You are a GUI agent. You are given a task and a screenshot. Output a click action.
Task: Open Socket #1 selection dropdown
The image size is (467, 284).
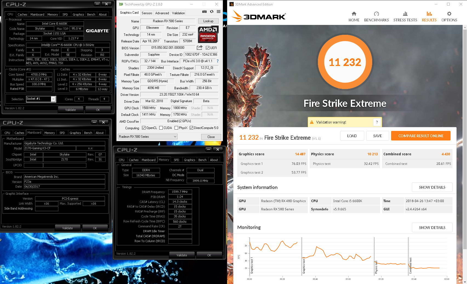tap(41, 99)
